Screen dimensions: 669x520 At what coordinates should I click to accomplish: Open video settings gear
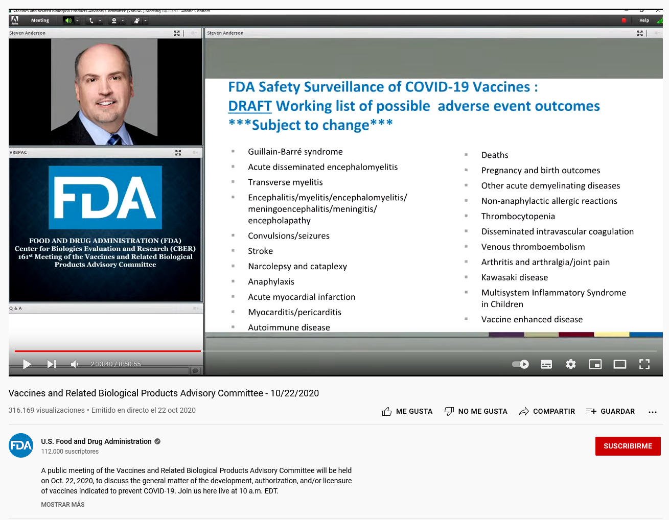pos(570,364)
